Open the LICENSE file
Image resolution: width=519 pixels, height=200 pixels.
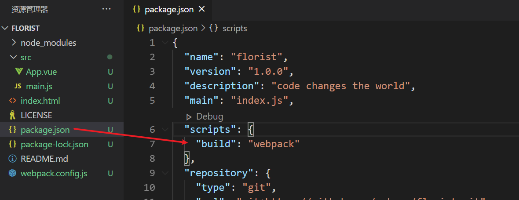point(37,115)
